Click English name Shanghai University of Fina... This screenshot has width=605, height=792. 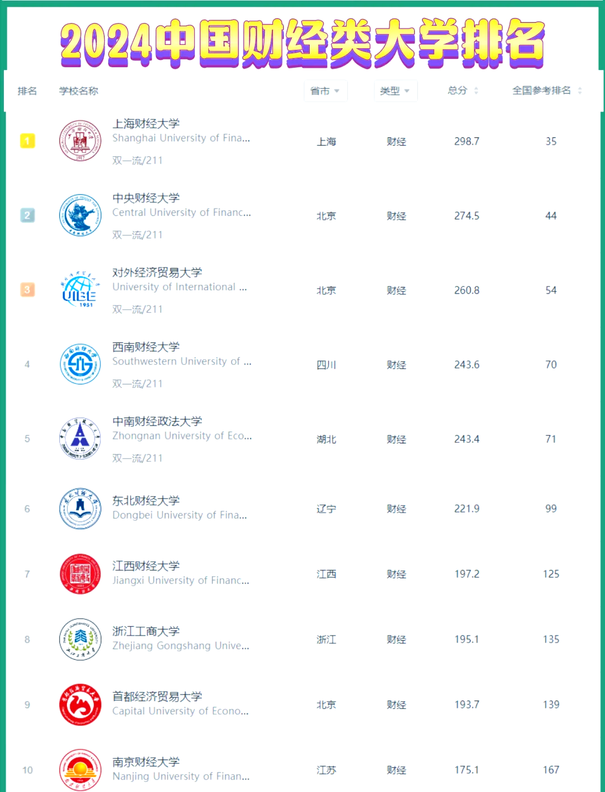(x=181, y=138)
